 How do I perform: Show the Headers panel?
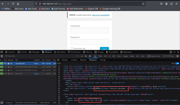65,60
